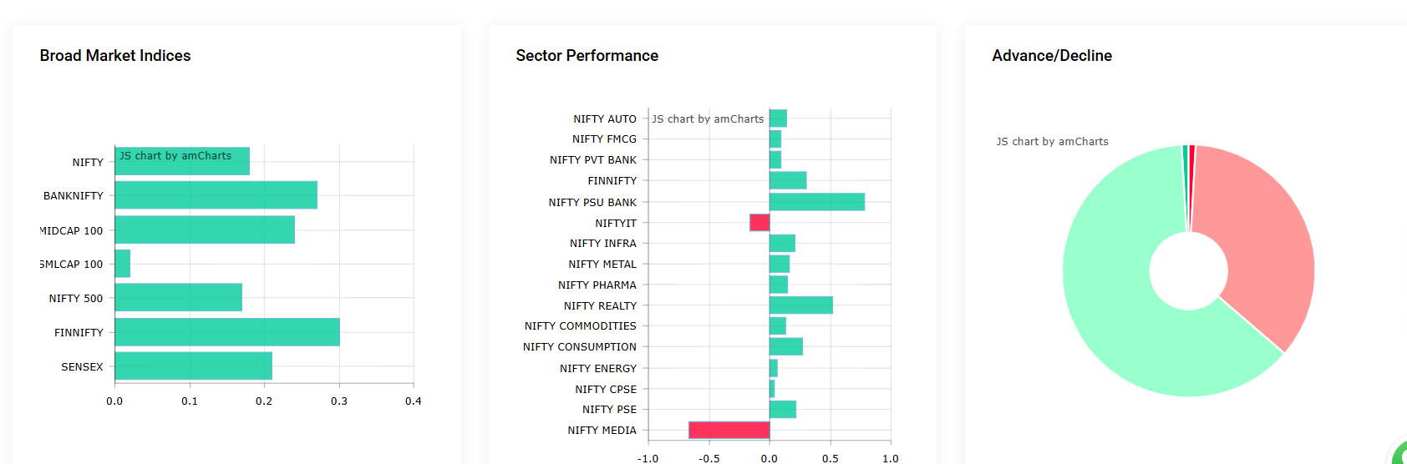Click the green chat icon in corner
Screen dimensions: 1407x464
point(1400,456)
